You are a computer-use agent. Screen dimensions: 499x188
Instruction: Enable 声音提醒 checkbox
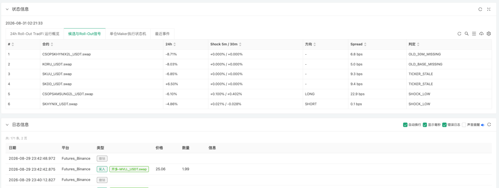coord(464,125)
